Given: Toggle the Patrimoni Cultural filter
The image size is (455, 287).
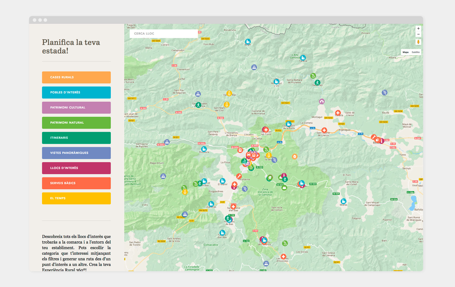Looking at the screenshot, I should tap(76, 108).
